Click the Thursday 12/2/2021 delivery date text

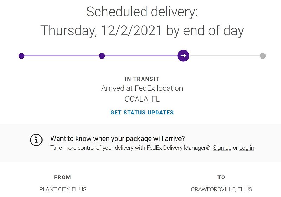[142, 30]
